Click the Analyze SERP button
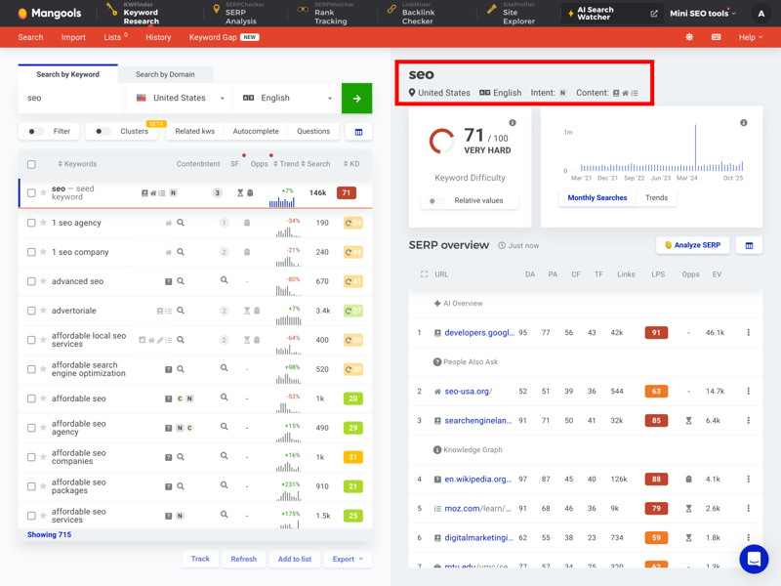This screenshot has width=781, height=586. tap(692, 245)
